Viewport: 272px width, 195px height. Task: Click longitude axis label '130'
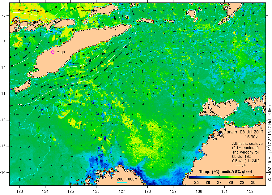click(x=199, y=191)
